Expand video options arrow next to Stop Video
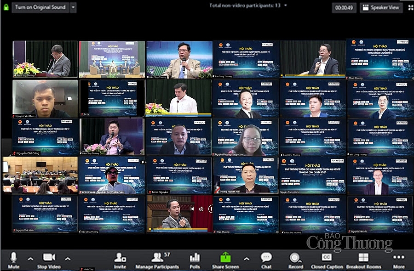Screen dimensions: 414x271 pos(68,259)
